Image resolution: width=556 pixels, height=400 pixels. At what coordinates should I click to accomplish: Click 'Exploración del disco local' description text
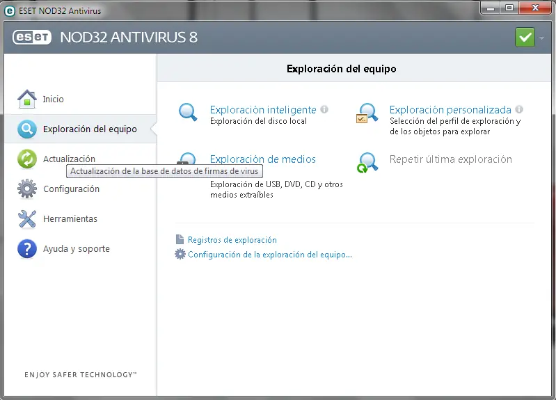[x=258, y=121]
